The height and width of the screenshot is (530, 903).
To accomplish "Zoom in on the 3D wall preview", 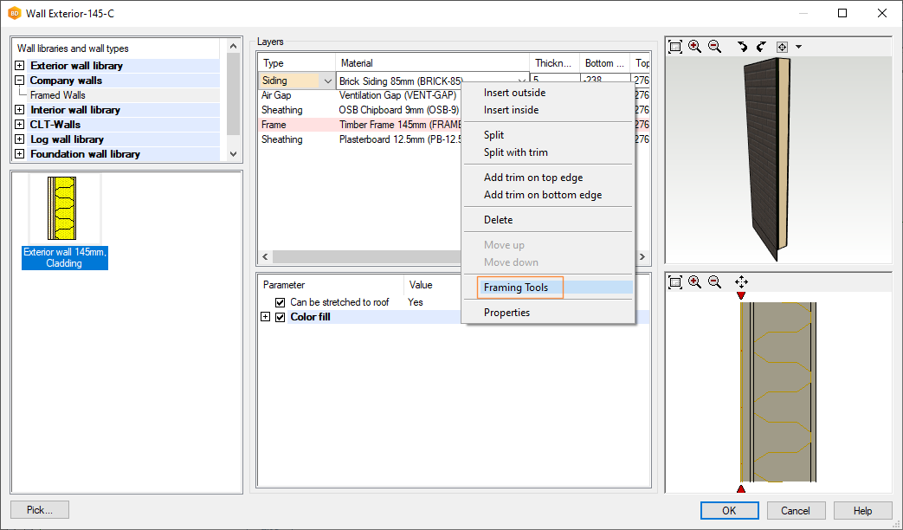I will (x=695, y=47).
